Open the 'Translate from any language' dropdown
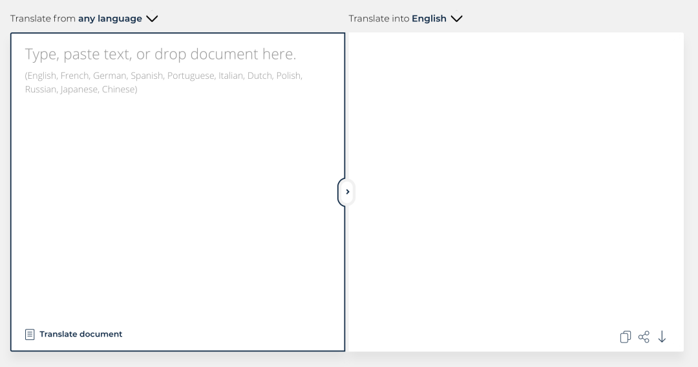This screenshot has width=698, height=367. pyautogui.click(x=83, y=19)
